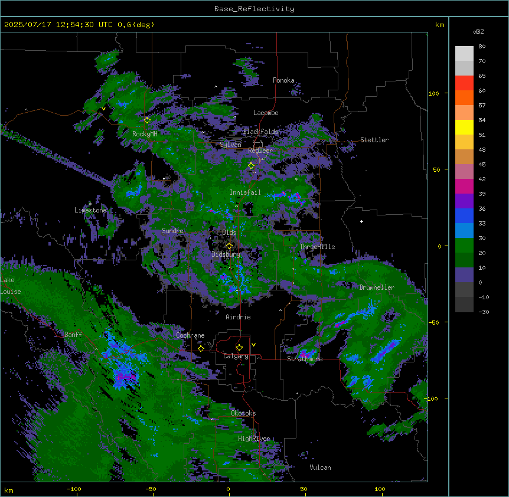
Task: Click the white plus marker east of ThreeHills
Action: click(x=361, y=221)
